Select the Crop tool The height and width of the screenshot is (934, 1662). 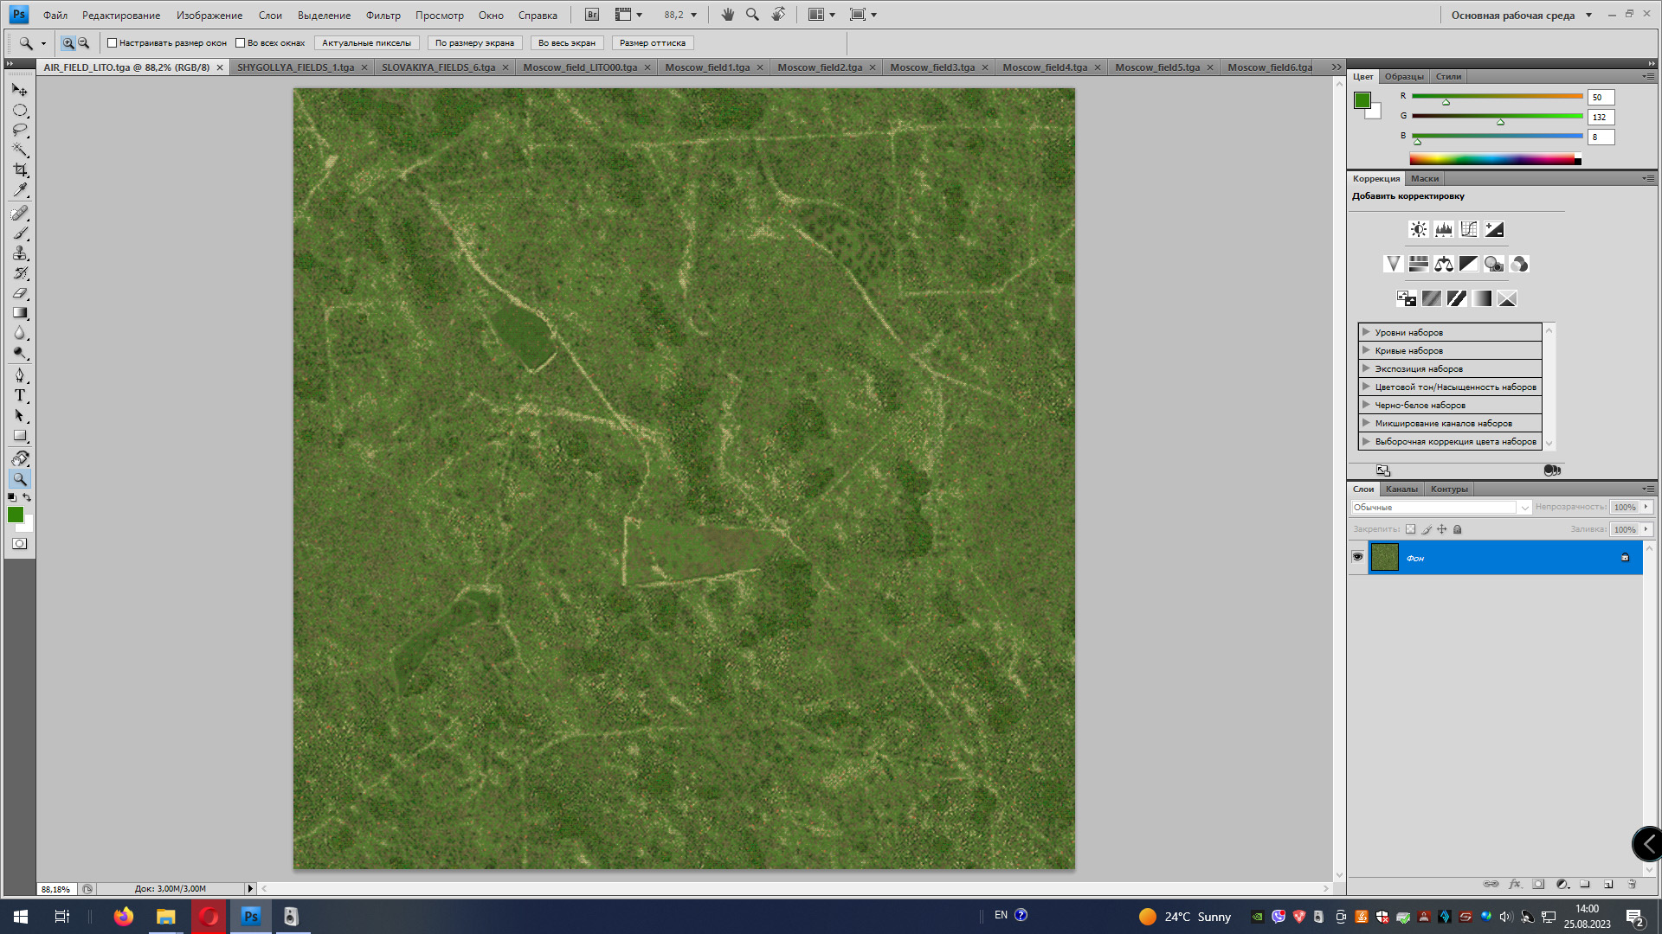tap(20, 170)
